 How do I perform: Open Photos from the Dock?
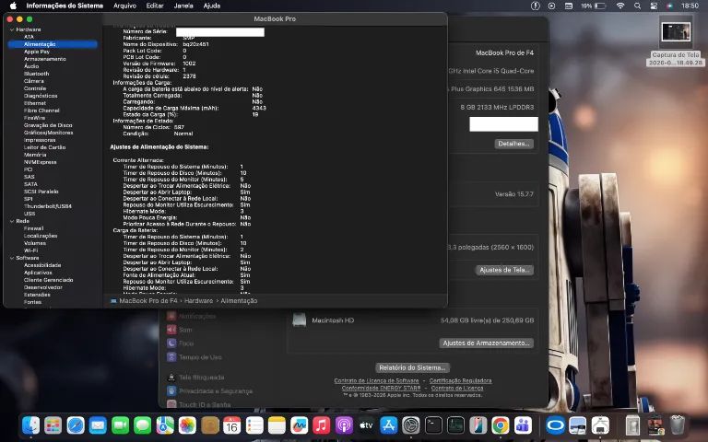(187, 425)
